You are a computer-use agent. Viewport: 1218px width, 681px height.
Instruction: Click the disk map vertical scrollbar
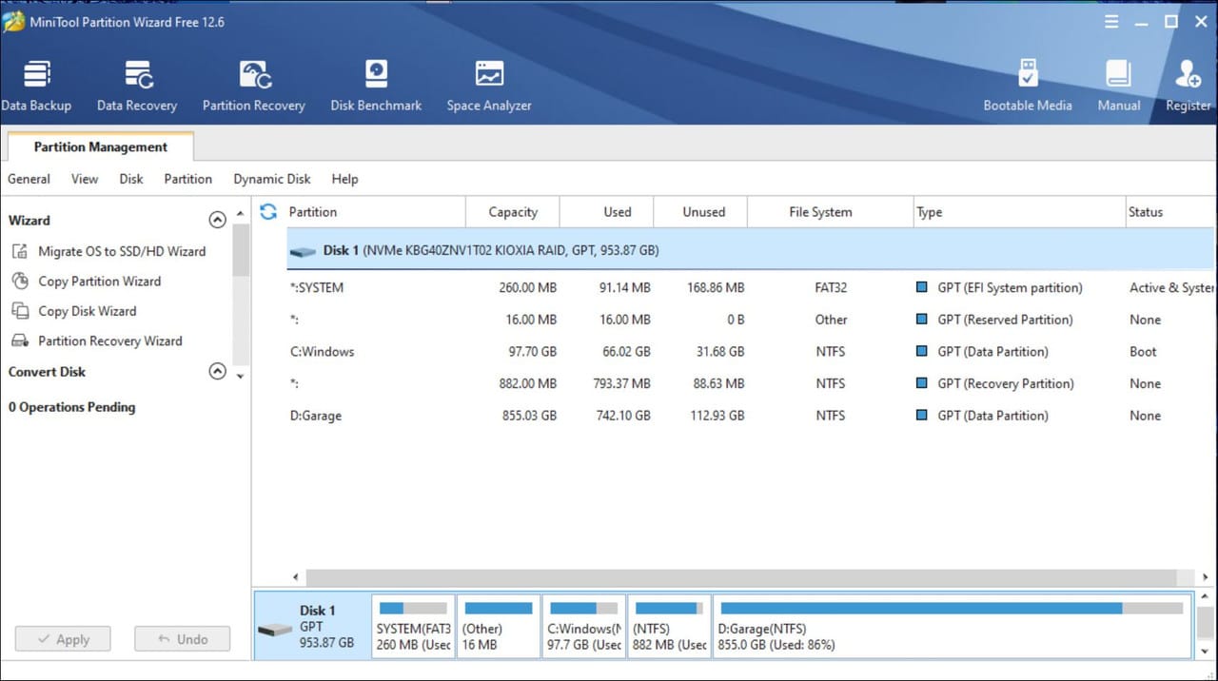(x=1205, y=624)
